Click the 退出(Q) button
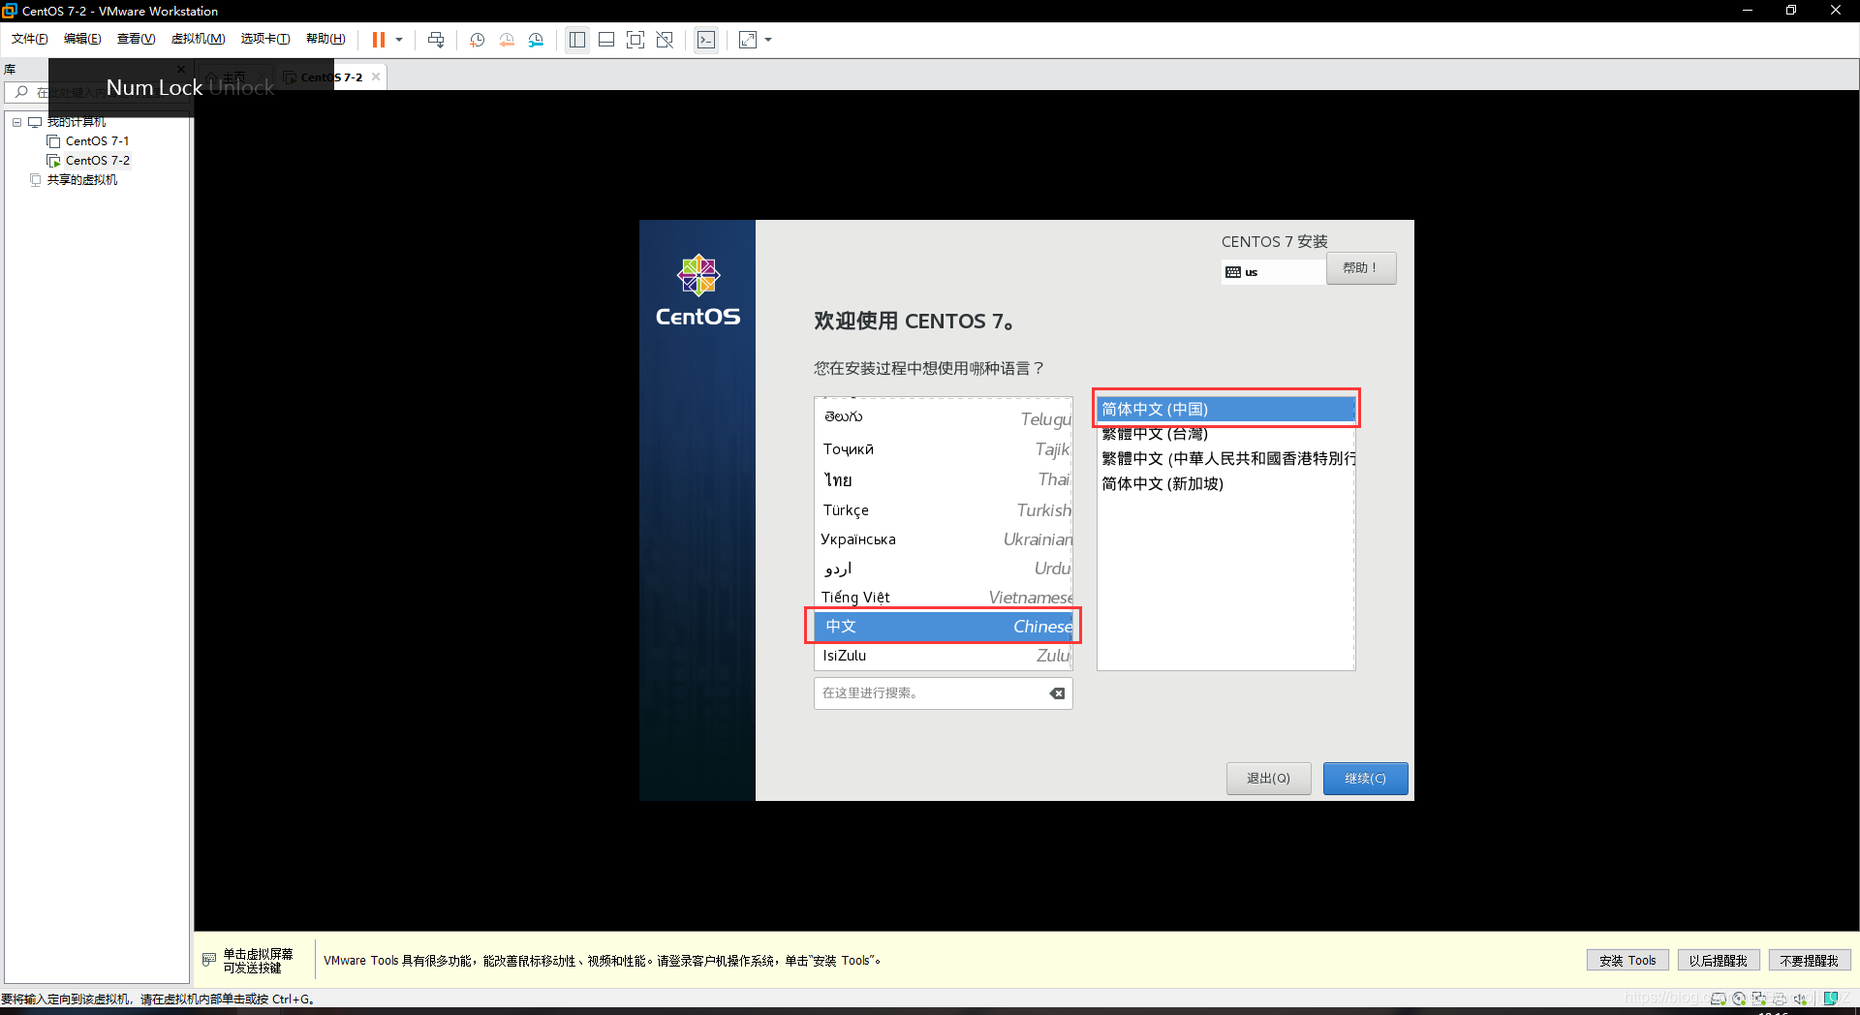1860x1015 pixels. 1268,779
